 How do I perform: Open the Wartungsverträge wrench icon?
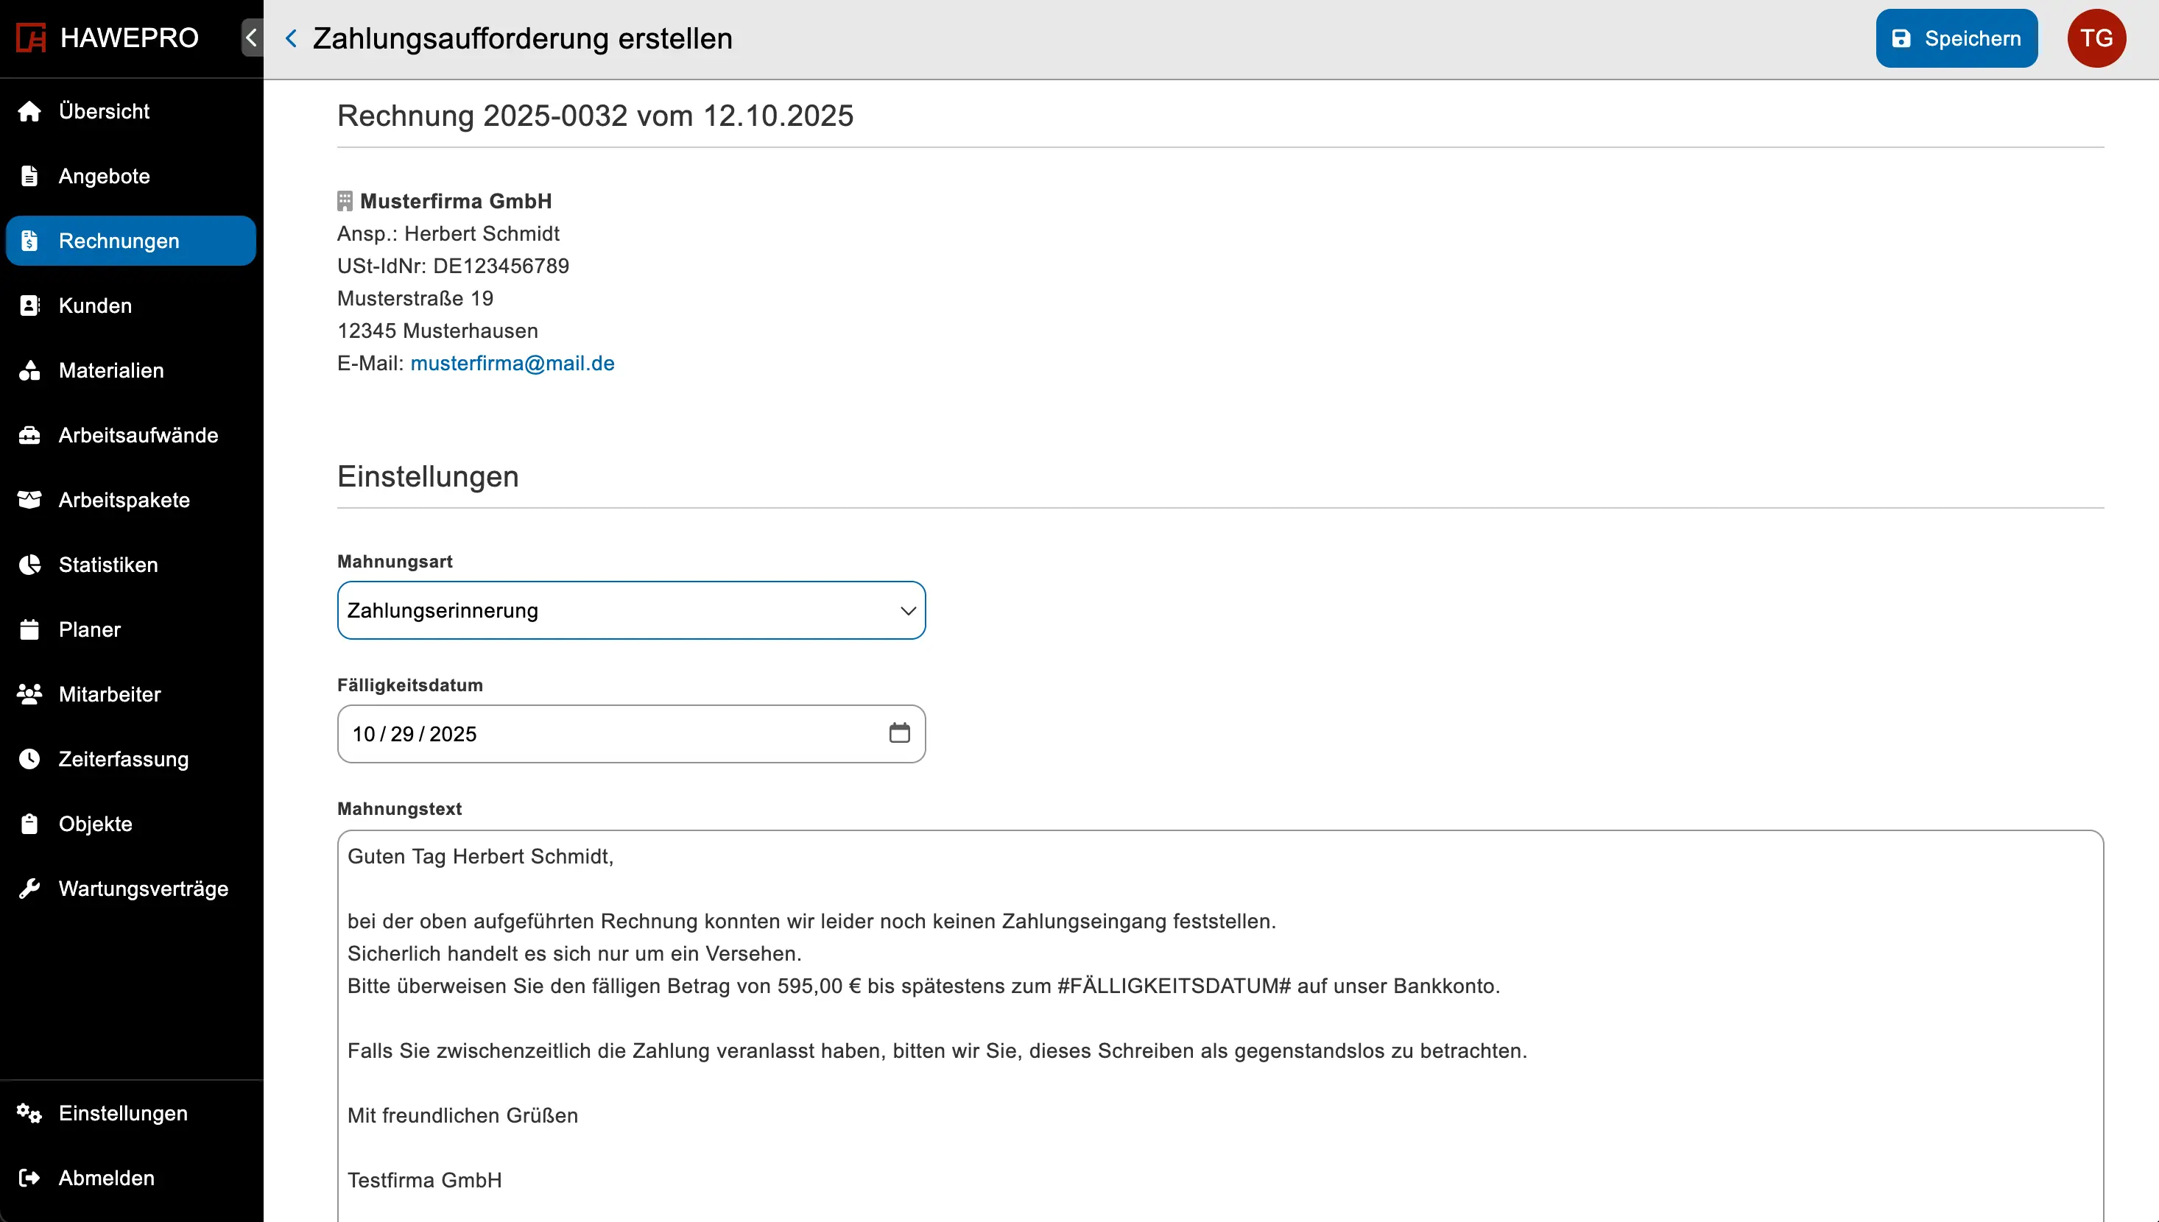click(29, 889)
